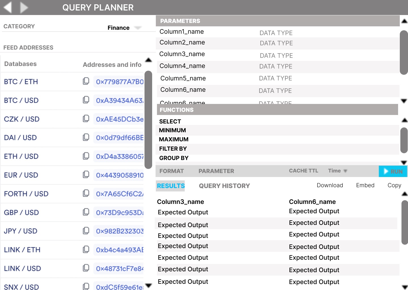Select the Results tab
This screenshot has width=408, height=290.
point(171,186)
